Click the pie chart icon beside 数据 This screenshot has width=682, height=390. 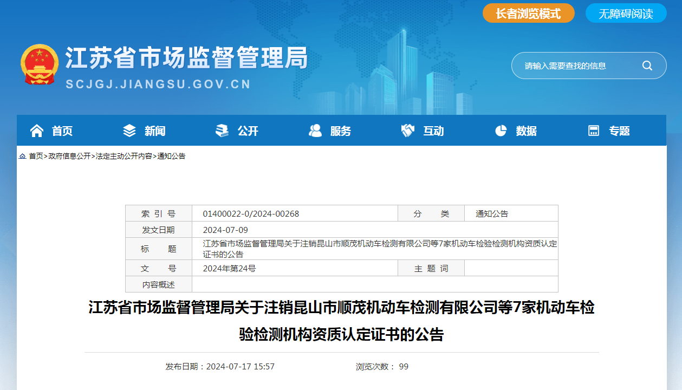click(501, 131)
